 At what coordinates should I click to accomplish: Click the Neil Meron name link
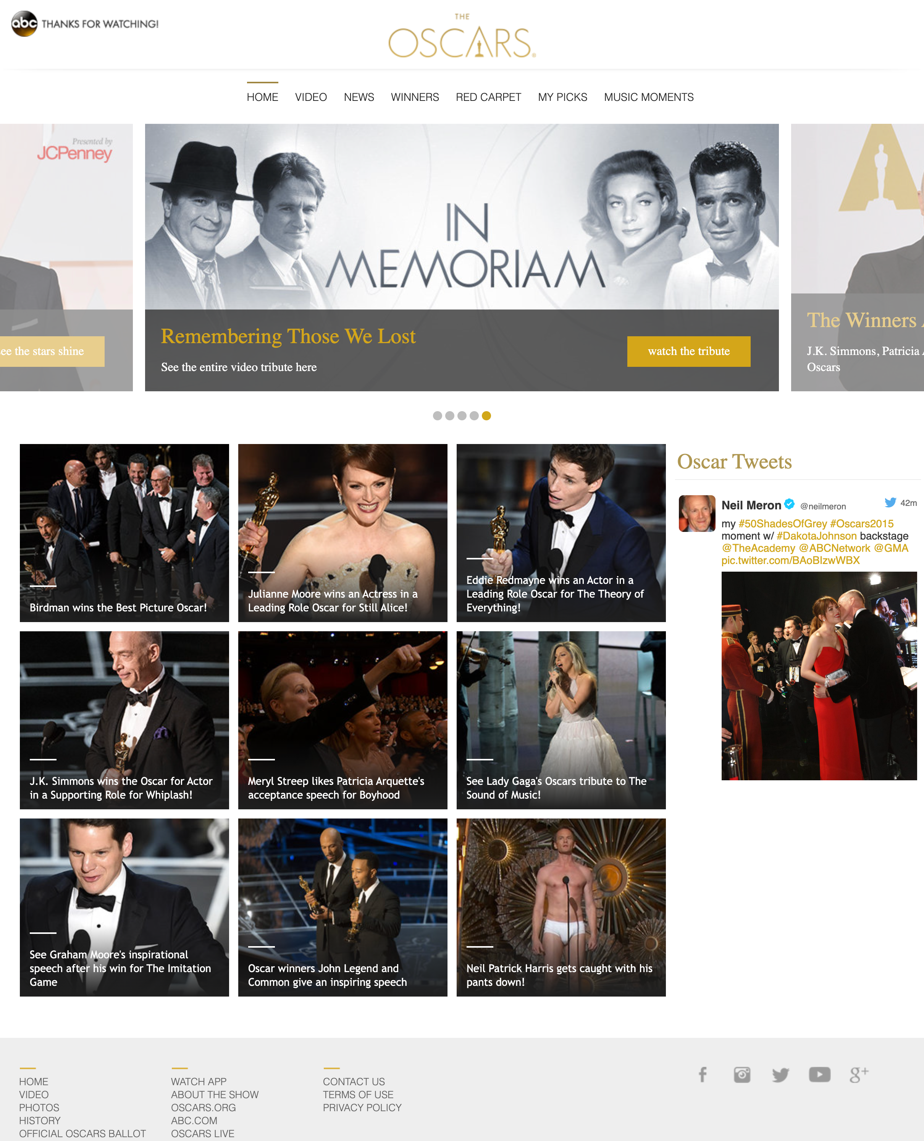coord(751,505)
